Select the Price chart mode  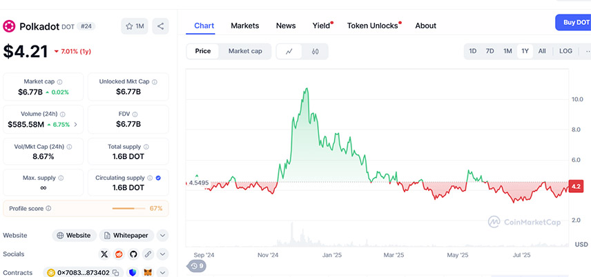point(203,51)
